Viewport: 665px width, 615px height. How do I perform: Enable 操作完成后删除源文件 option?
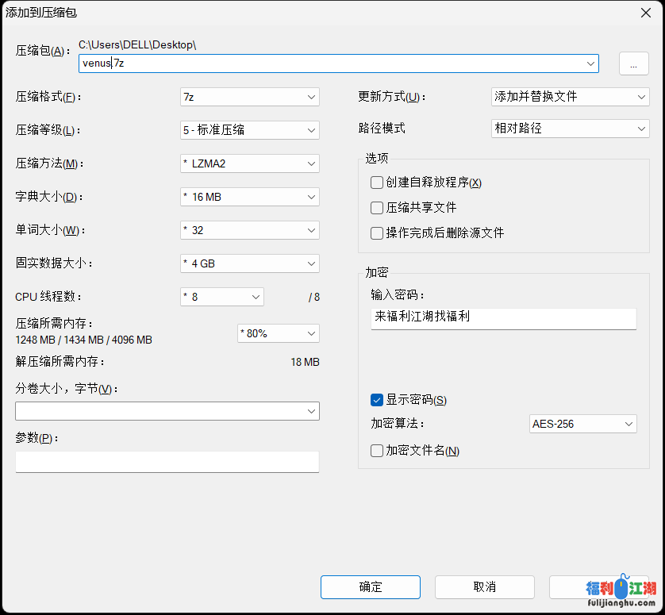(376, 233)
